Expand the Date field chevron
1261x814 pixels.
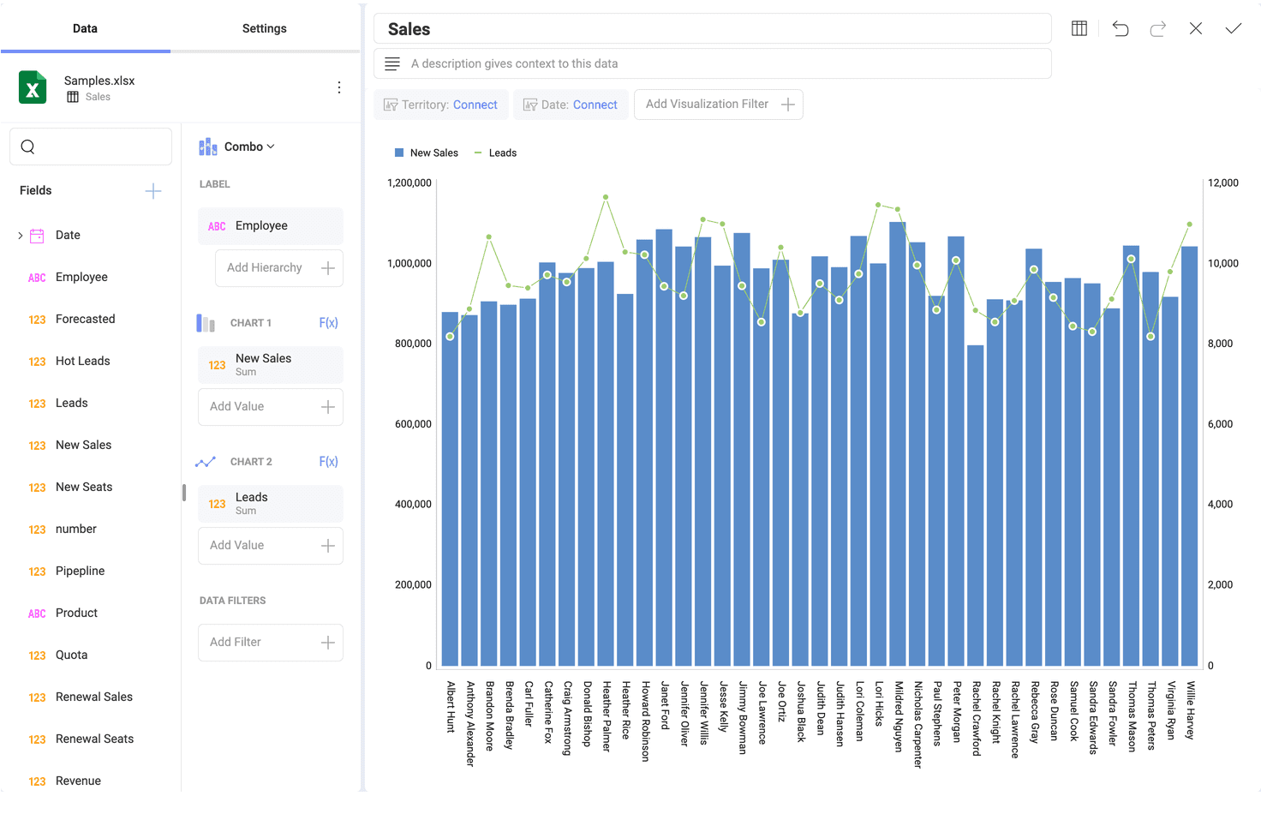click(x=21, y=236)
